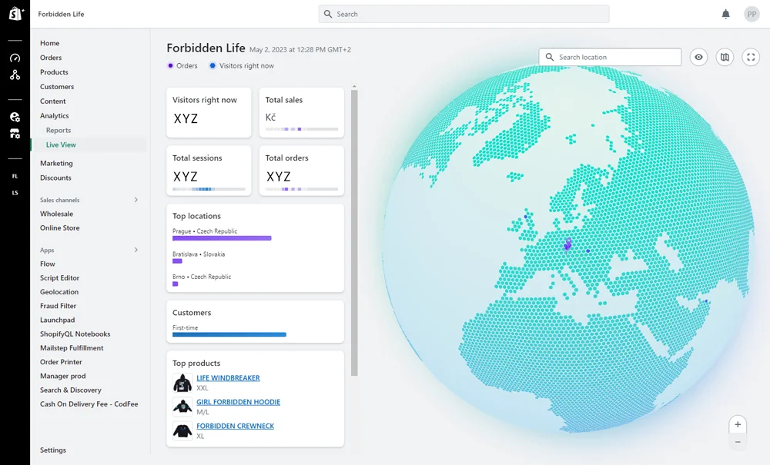Navigate to Products

coord(54,72)
